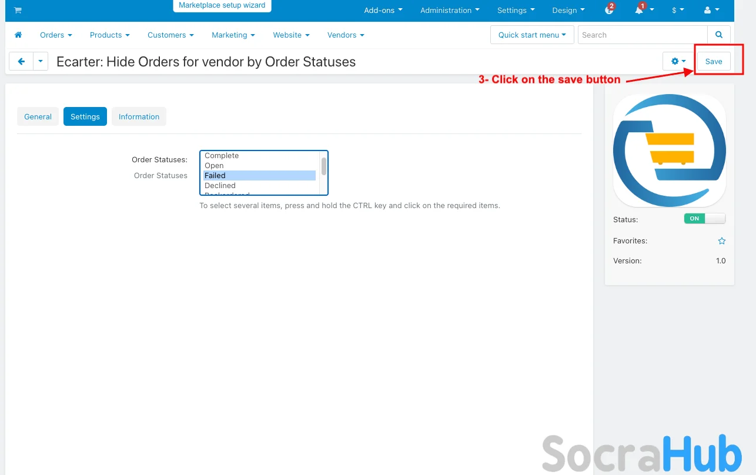The image size is (756, 475).
Task: Select Failed in Order Statuses list
Action: [259, 176]
